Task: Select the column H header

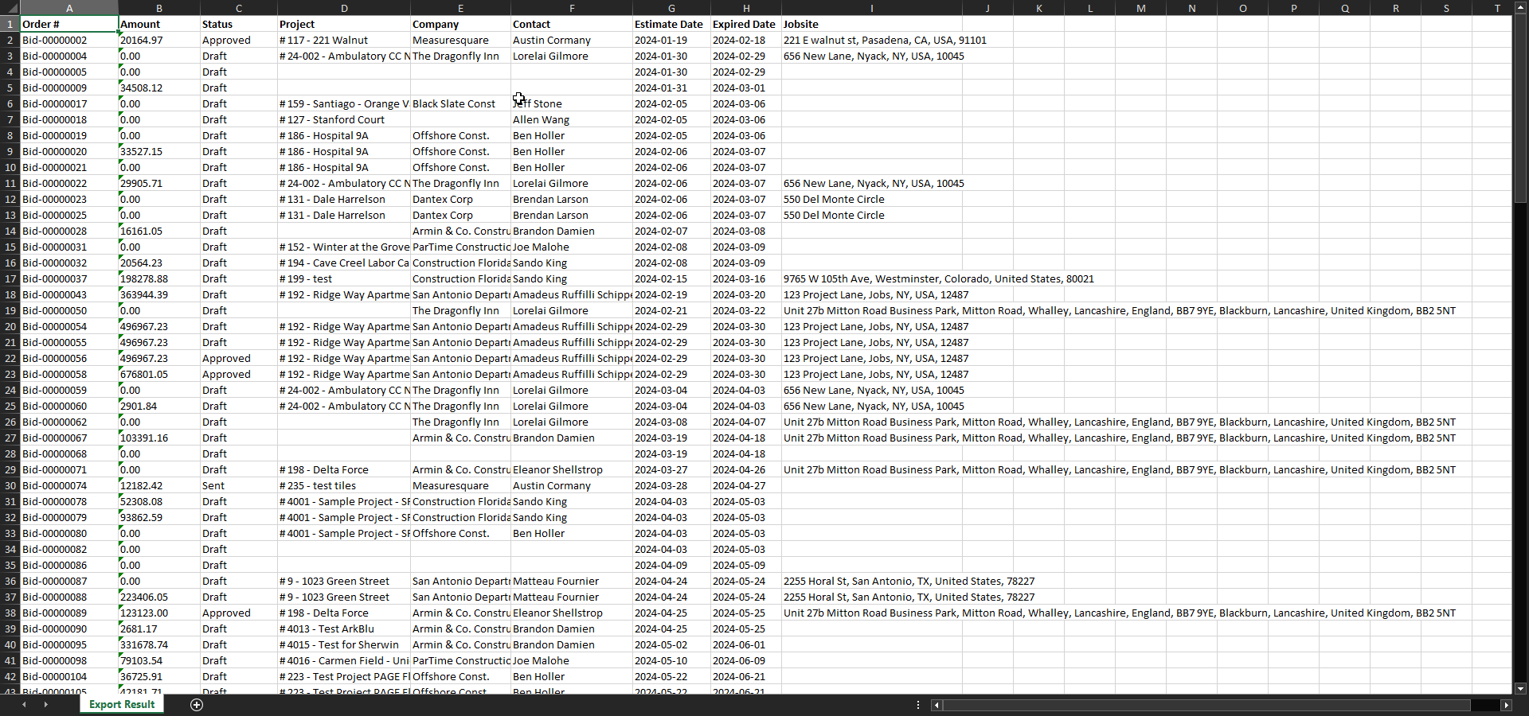Action: [x=746, y=8]
